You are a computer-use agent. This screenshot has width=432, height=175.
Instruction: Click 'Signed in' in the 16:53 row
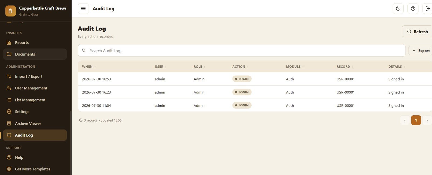396,79
